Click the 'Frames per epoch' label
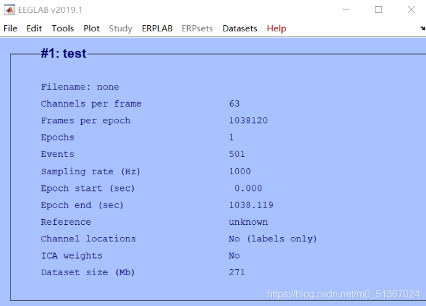Viewport: 426px width, 306px height. click(86, 121)
